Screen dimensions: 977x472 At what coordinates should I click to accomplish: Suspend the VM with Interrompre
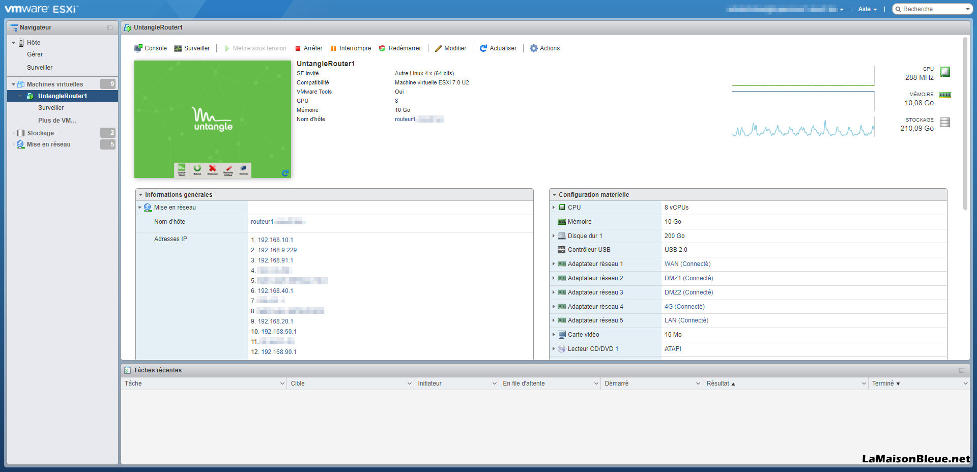pos(351,48)
